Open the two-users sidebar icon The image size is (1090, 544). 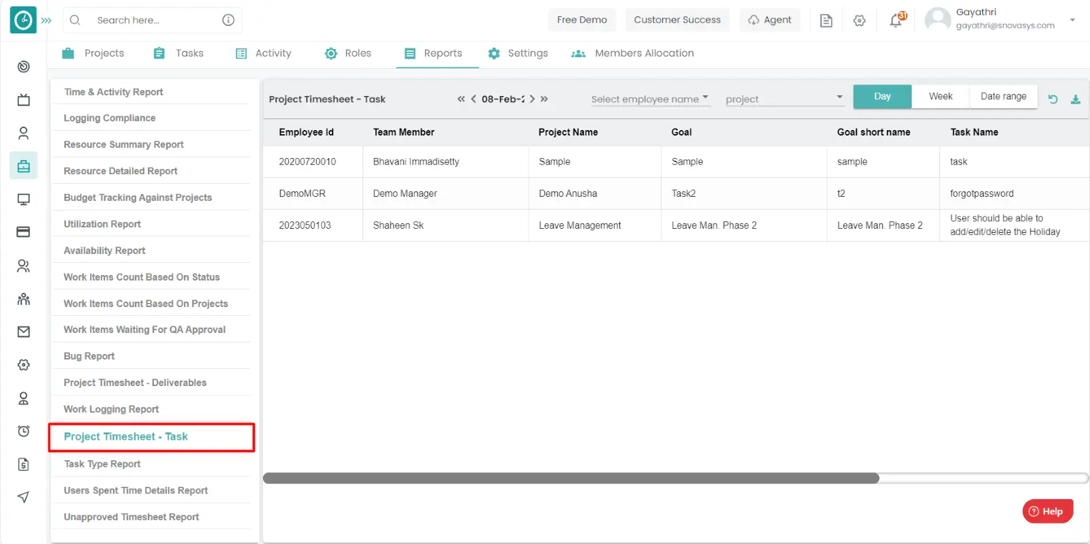click(x=23, y=266)
